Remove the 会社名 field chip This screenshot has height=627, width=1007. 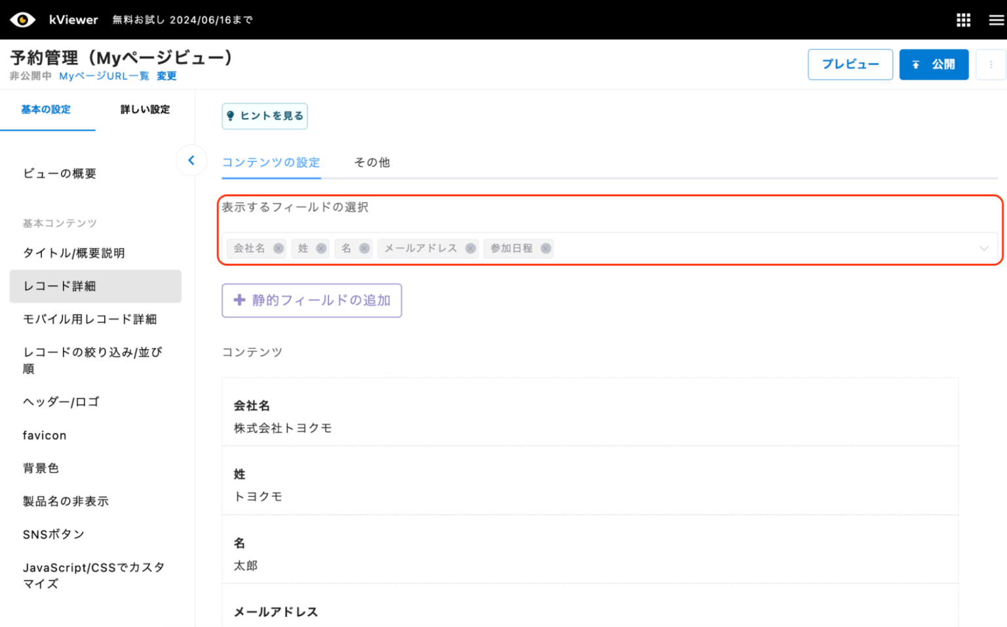278,249
